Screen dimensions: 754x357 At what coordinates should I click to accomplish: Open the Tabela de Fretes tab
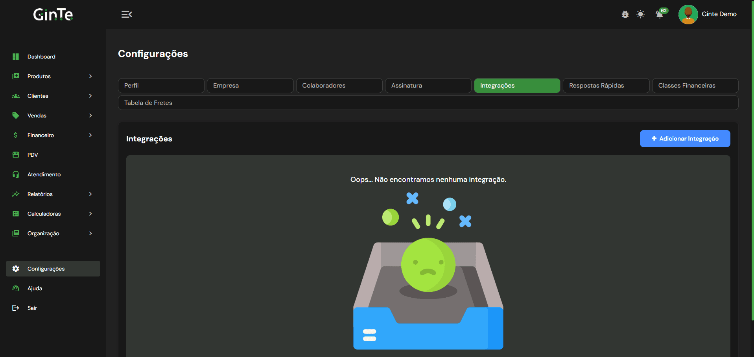[x=428, y=103]
